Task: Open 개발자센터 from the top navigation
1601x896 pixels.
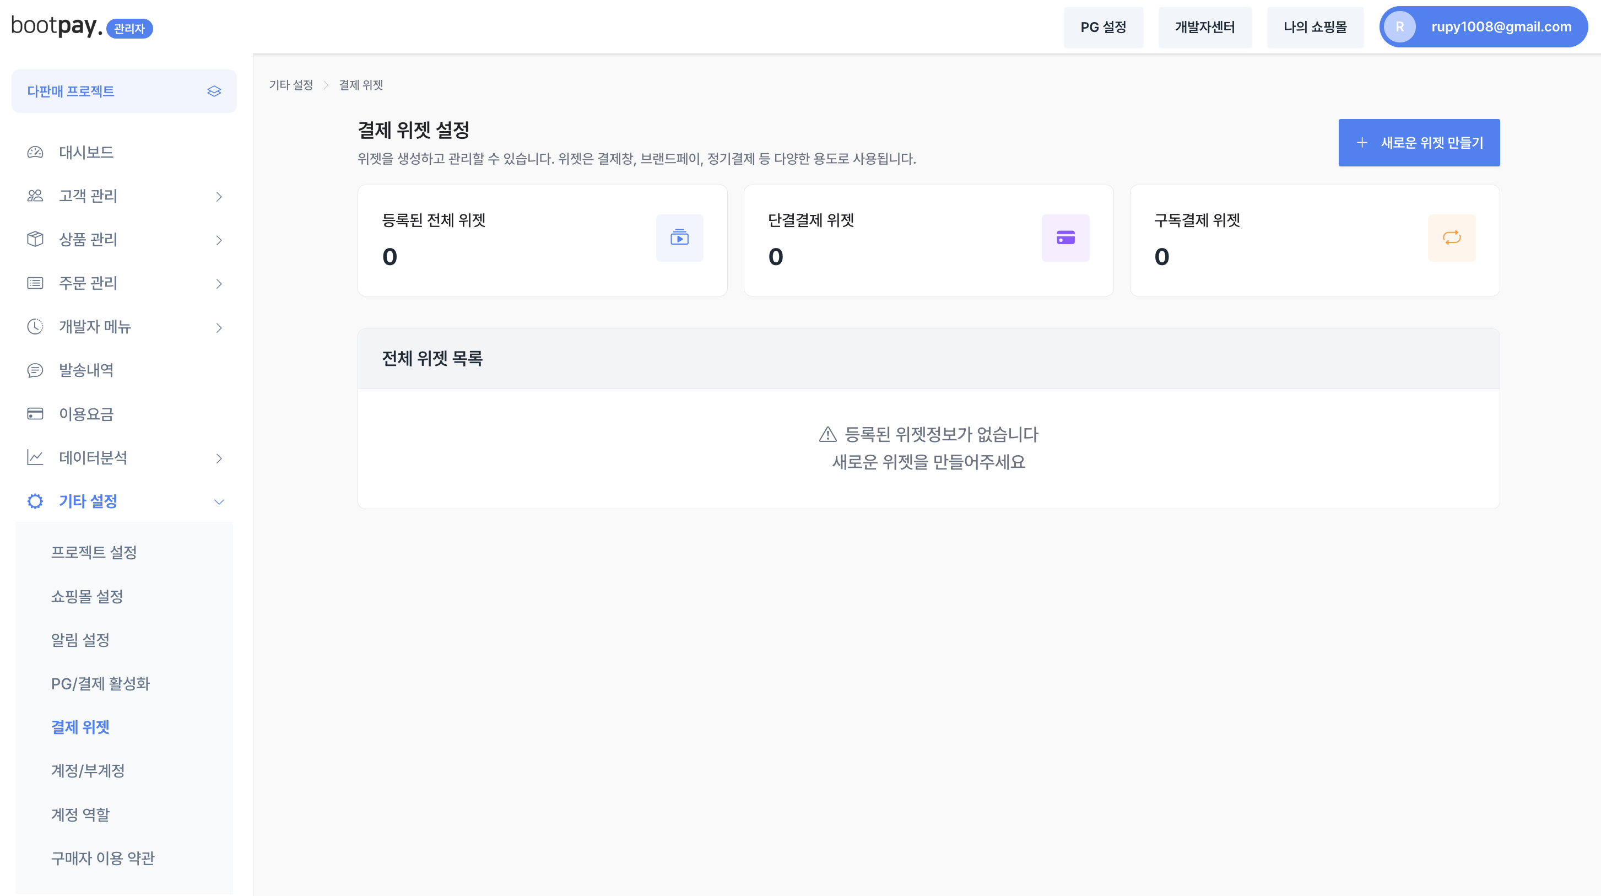Action: coord(1204,27)
